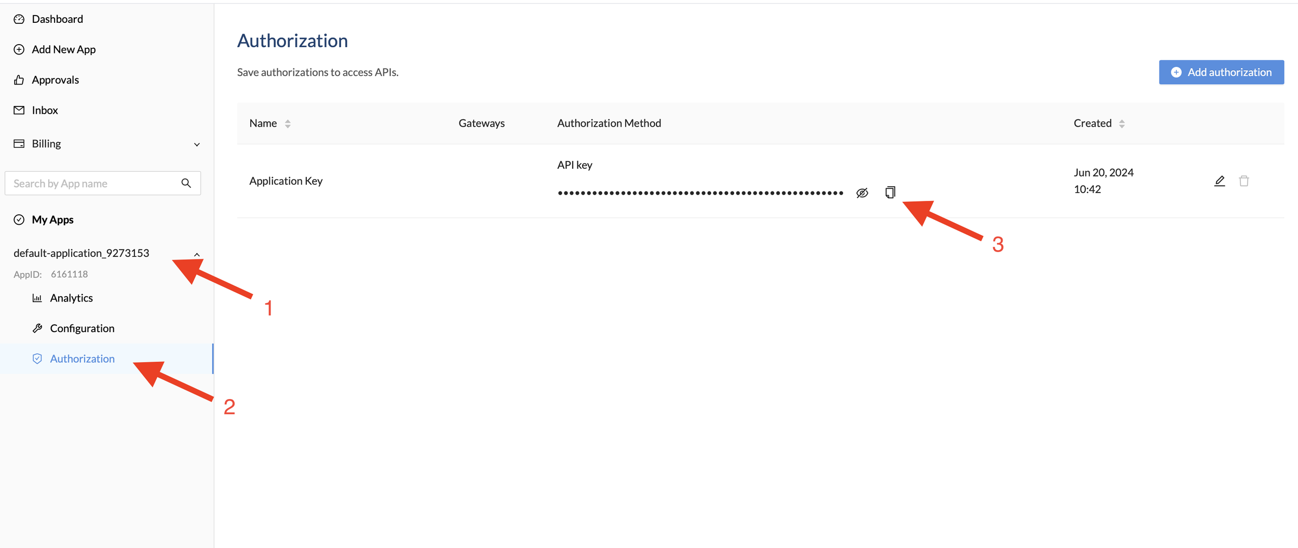Collapse the default-application_9273153 tree item
Viewport: 1298px width, 548px height.
click(196, 254)
